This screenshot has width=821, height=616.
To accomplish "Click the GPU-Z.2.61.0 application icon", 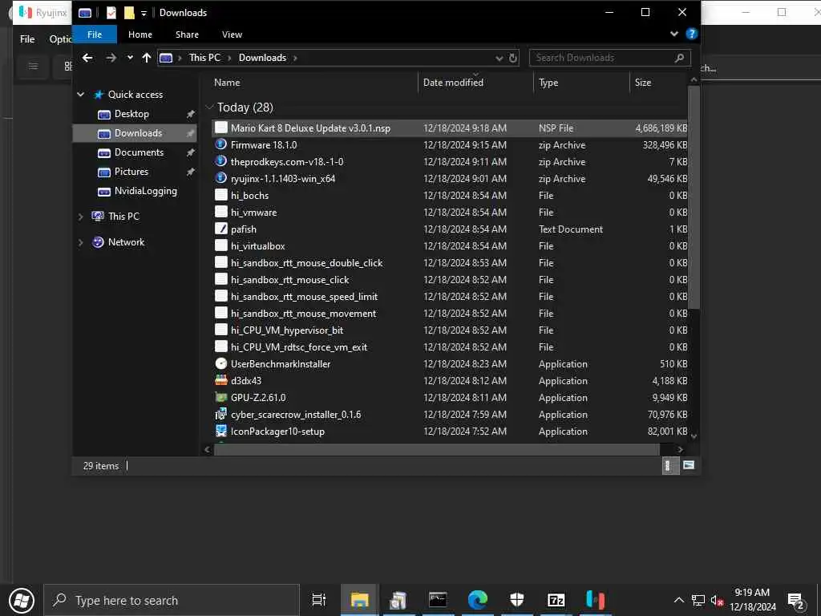I will (221, 397).
